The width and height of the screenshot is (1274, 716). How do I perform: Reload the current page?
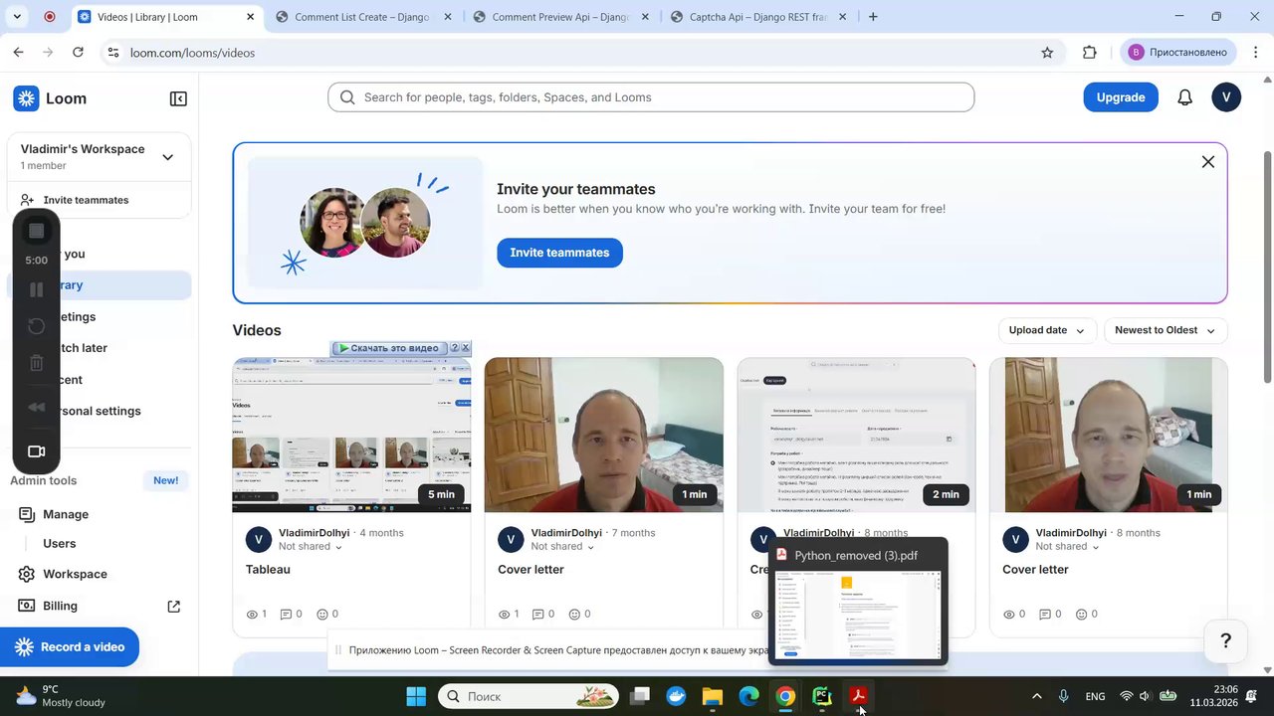click(78, 53)
